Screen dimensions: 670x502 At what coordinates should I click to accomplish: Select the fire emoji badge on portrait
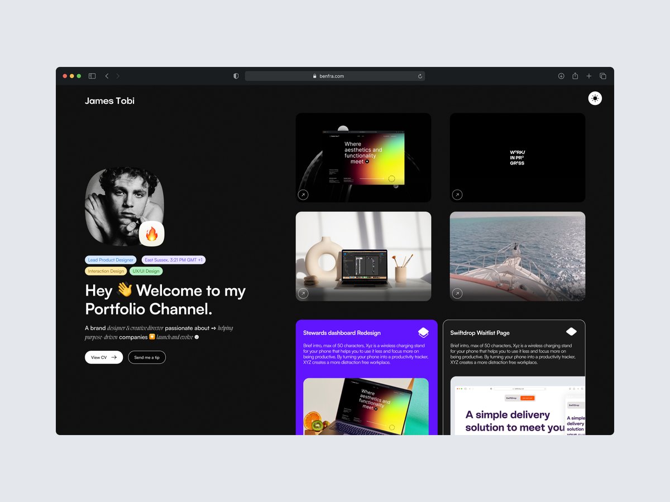(x=152, y=233)
